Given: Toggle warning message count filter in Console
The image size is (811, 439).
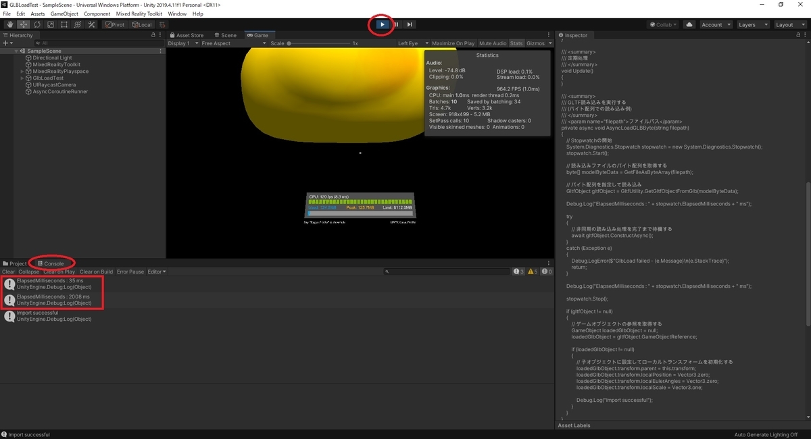Looking at the screenshot, I should [533, 272].
